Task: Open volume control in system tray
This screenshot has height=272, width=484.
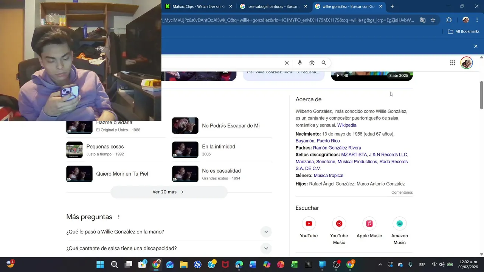Action: click(442, 264)
